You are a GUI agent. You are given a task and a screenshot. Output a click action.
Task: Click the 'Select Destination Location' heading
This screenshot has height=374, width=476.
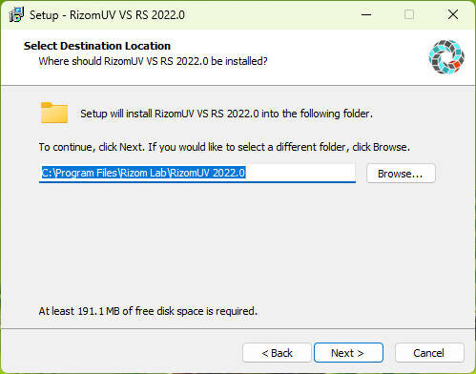pos(97,46)
